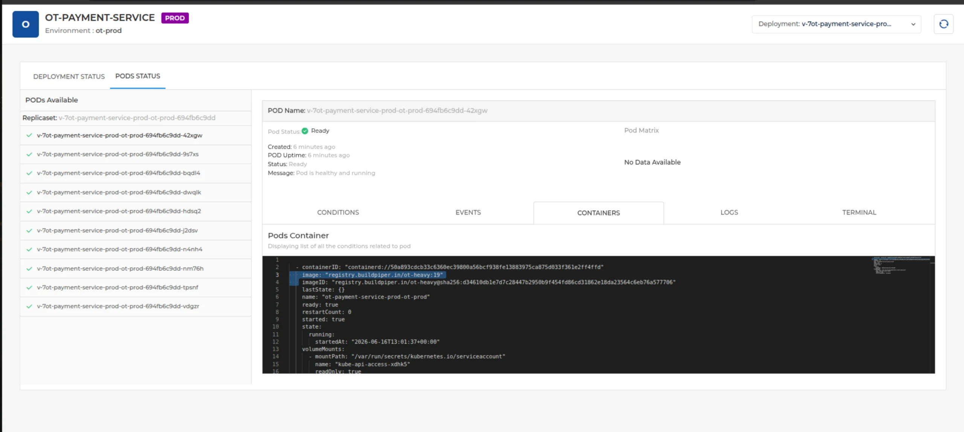Select pod ending in hdsq2
Screen dimensions: 964x432
coord(136,211)
